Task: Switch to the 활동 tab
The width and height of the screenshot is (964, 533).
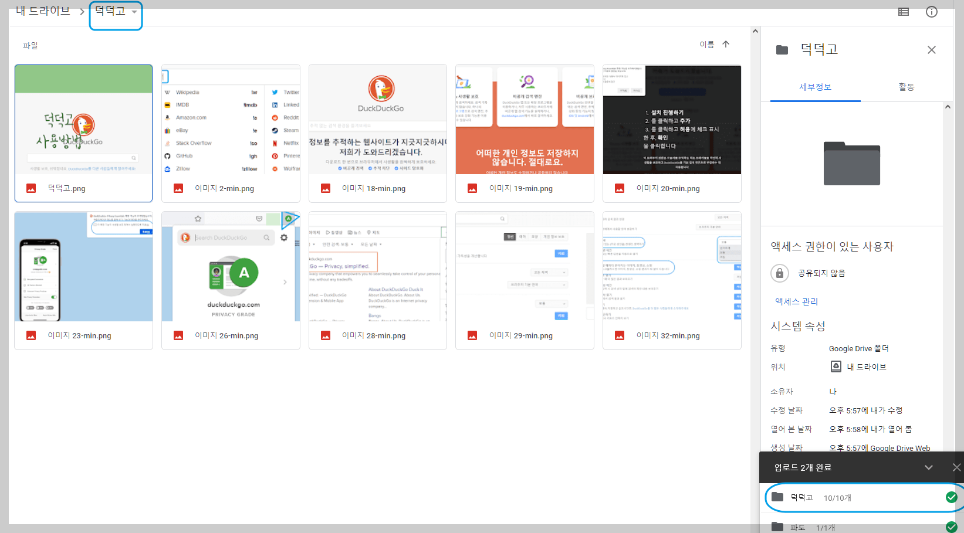Action: (906, 87)
